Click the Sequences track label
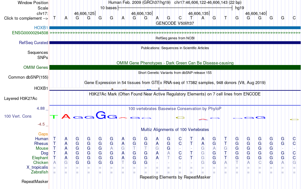The height and width of the screenshot is (189, 301). pos(38,52)
